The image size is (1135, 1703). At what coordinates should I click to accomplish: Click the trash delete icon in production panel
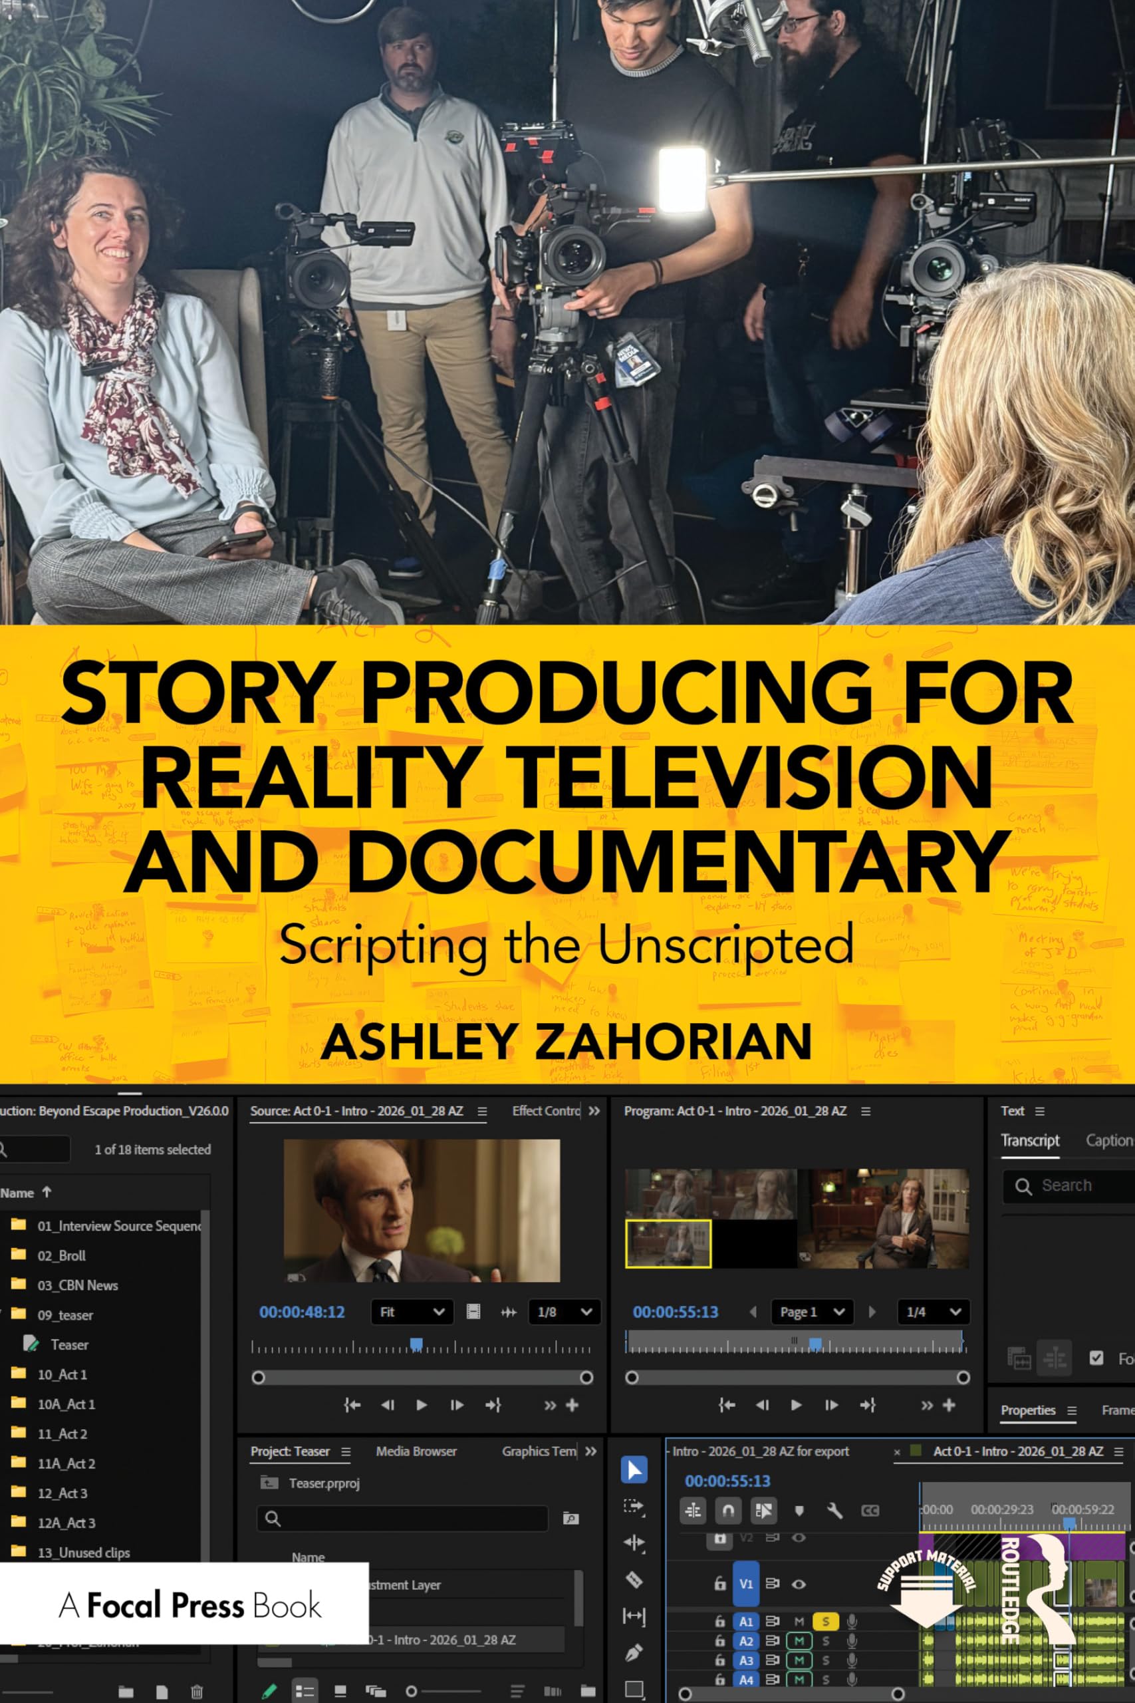[x=196, y=1692]
